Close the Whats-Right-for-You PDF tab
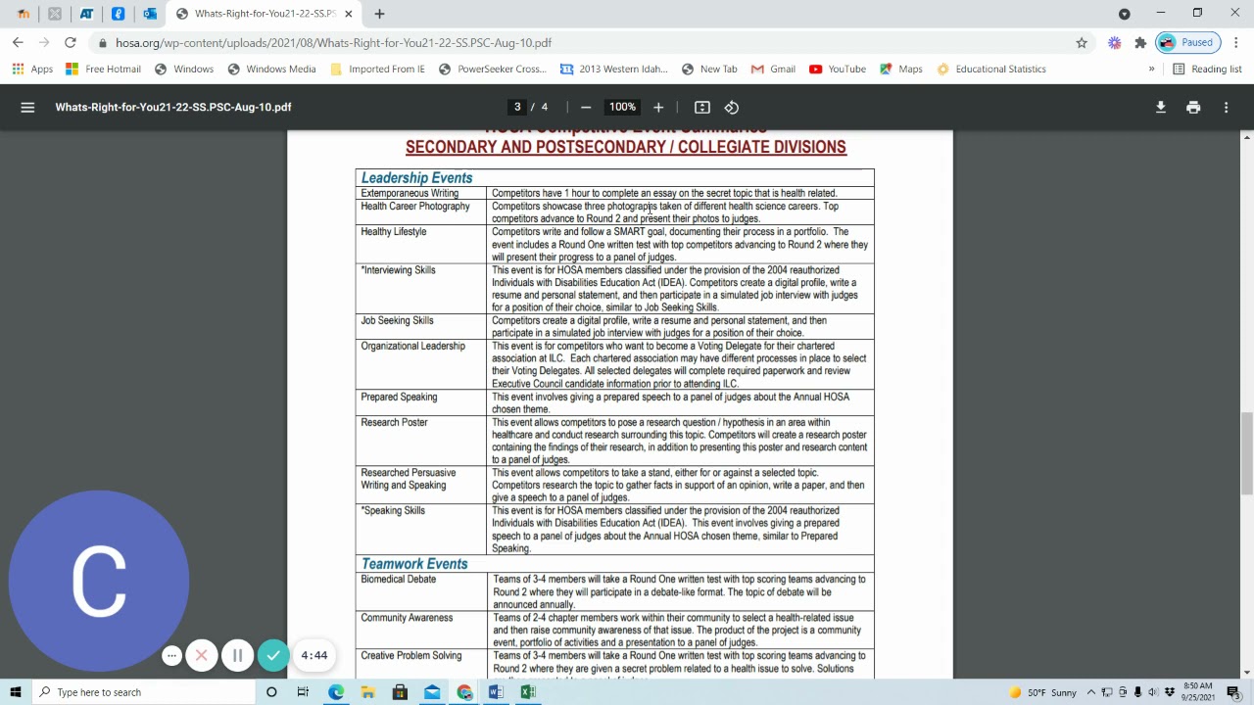Screen dimensions: 1254x705 click(x=348, y=14)
